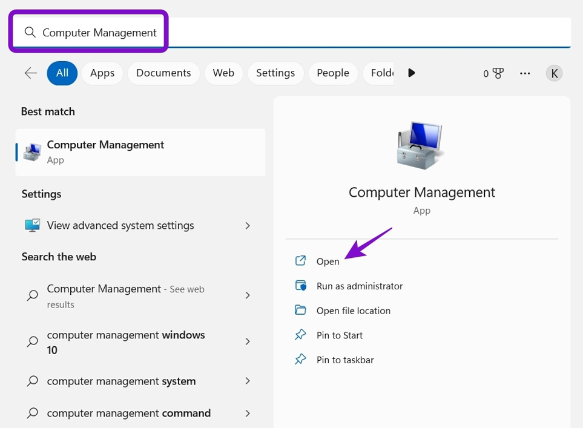Expand the 'computer management command' suggestion arrow
The width and height of the screenshot is (583, 428).
pyautogui.click(x=247, y=413)
